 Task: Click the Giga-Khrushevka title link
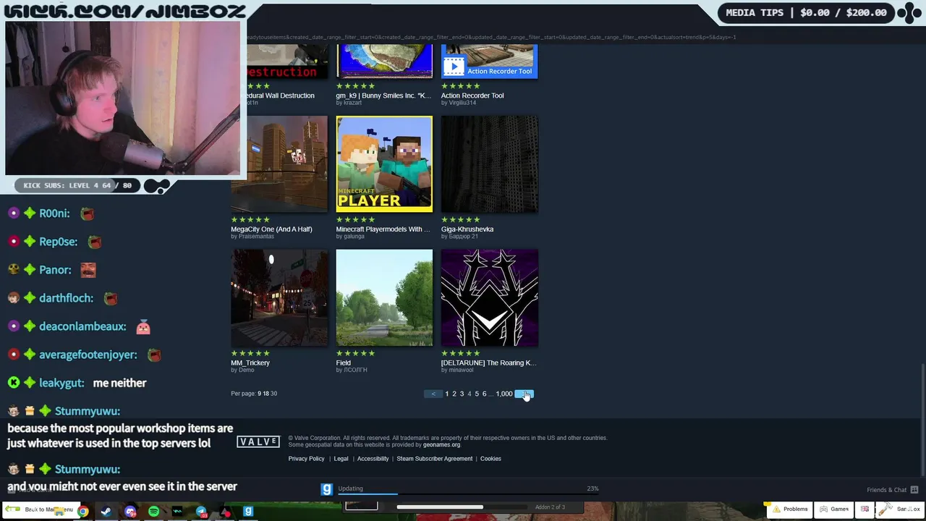pyautogui.click(x=467, y=229)
